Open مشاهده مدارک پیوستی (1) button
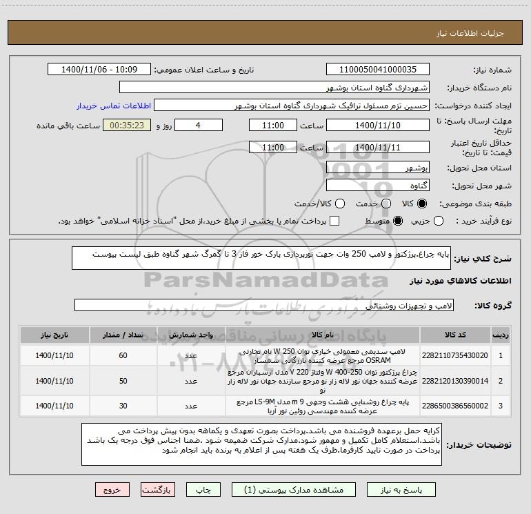 point(294,490)
